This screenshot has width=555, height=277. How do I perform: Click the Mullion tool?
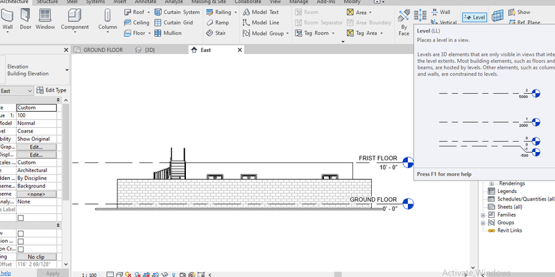[168, 33]
